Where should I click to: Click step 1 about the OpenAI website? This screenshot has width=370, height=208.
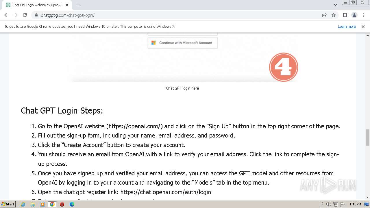click(x=189, y=126)
